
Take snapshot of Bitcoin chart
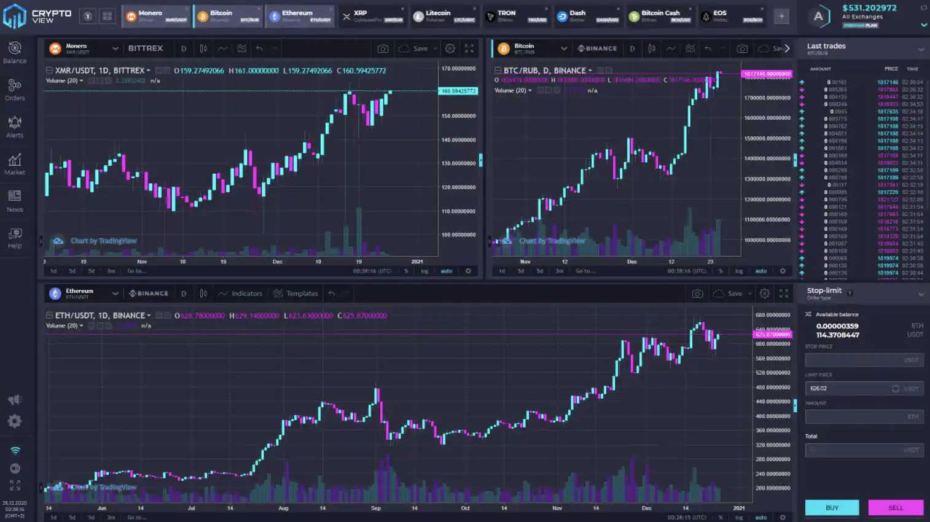[x=742, y=49]
